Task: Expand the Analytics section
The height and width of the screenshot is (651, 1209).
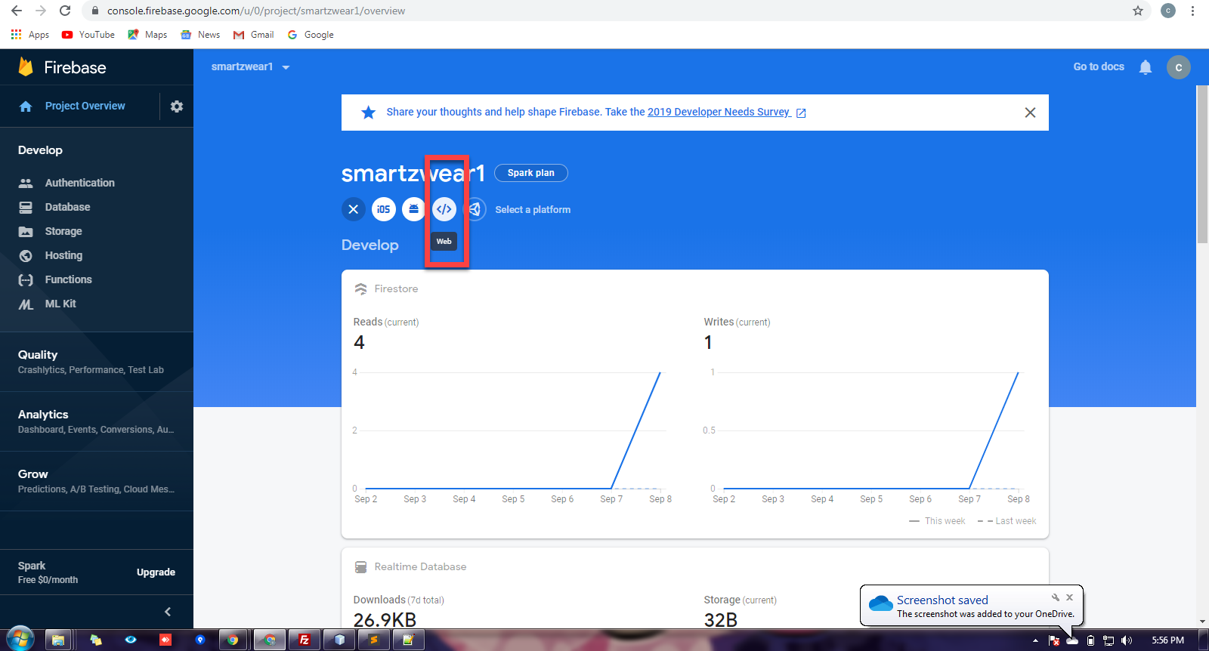Action: (x=97, y=421)
